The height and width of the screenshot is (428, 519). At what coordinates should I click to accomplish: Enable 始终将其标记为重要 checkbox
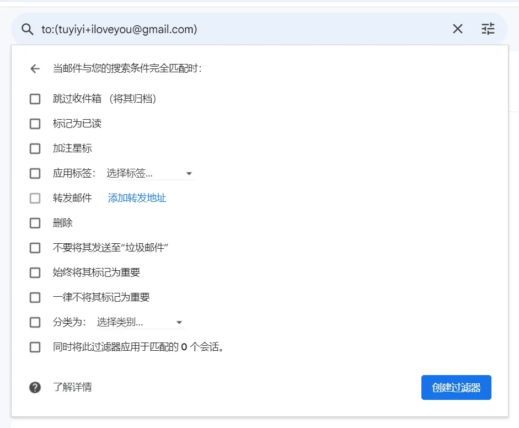click(35, 272)
